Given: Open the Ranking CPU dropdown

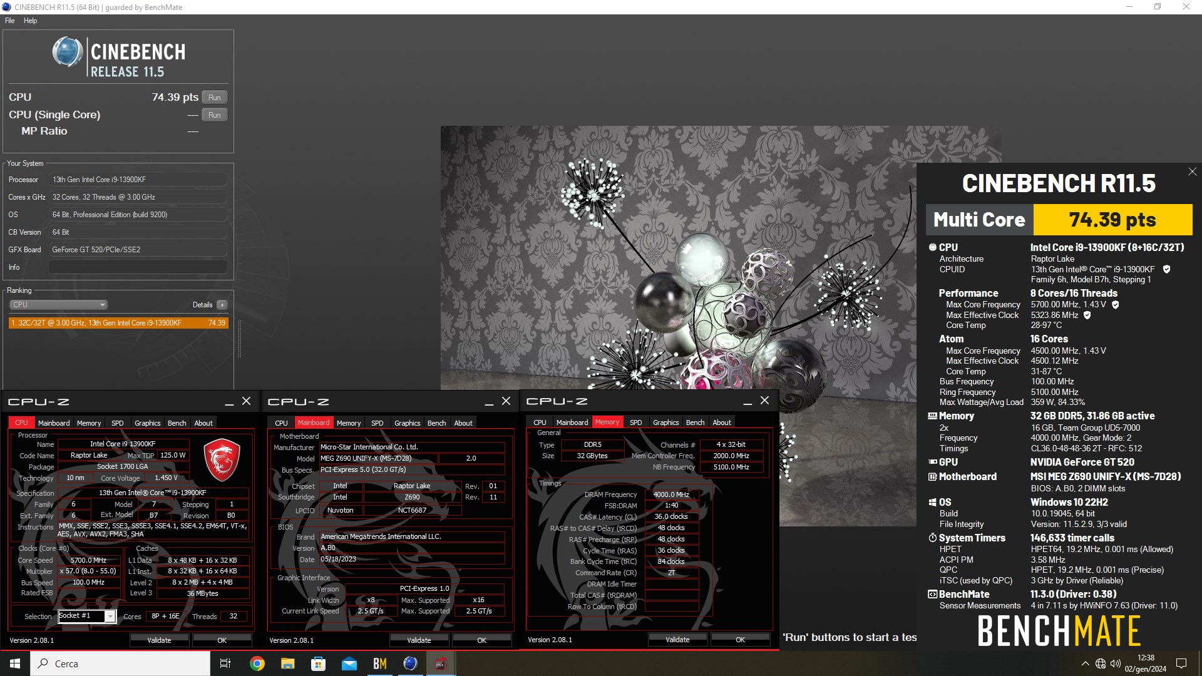Looking at the screenshot, I should (x=58, y=305).
